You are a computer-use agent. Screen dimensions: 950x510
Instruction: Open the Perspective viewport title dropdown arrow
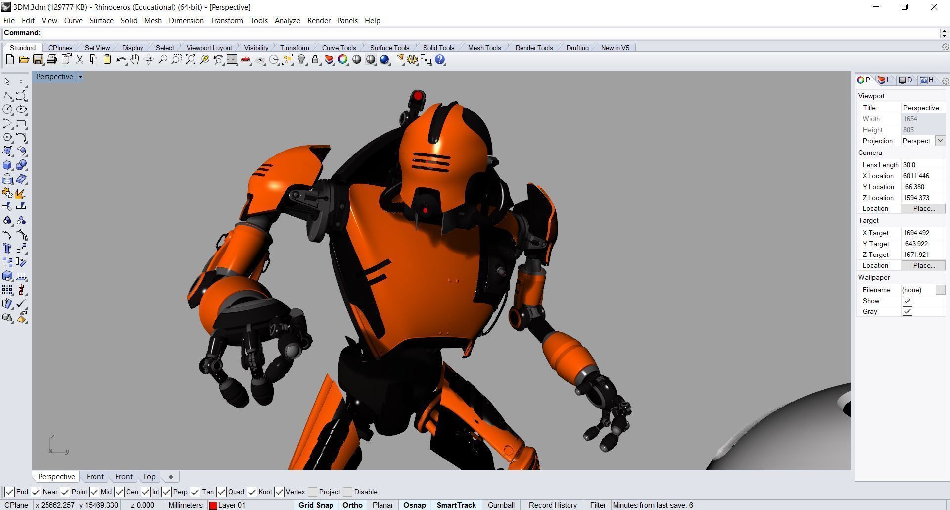pyautogui.click(x=80, y=77)
